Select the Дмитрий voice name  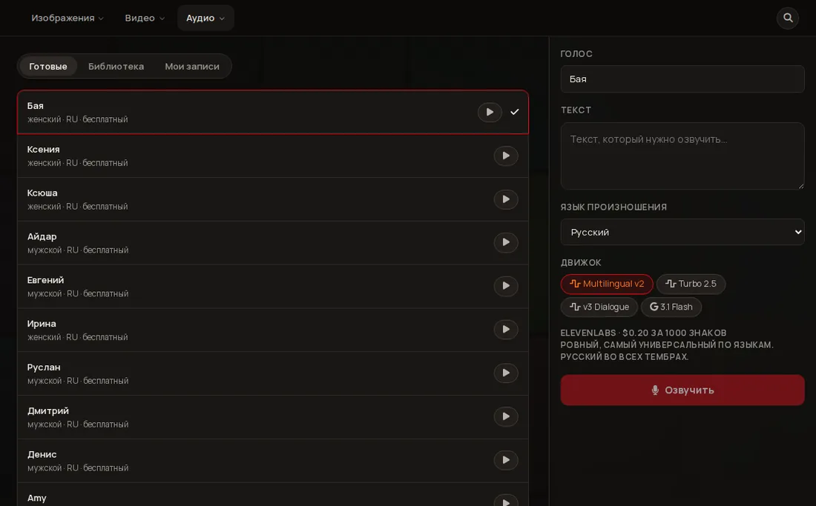point(48,411)
